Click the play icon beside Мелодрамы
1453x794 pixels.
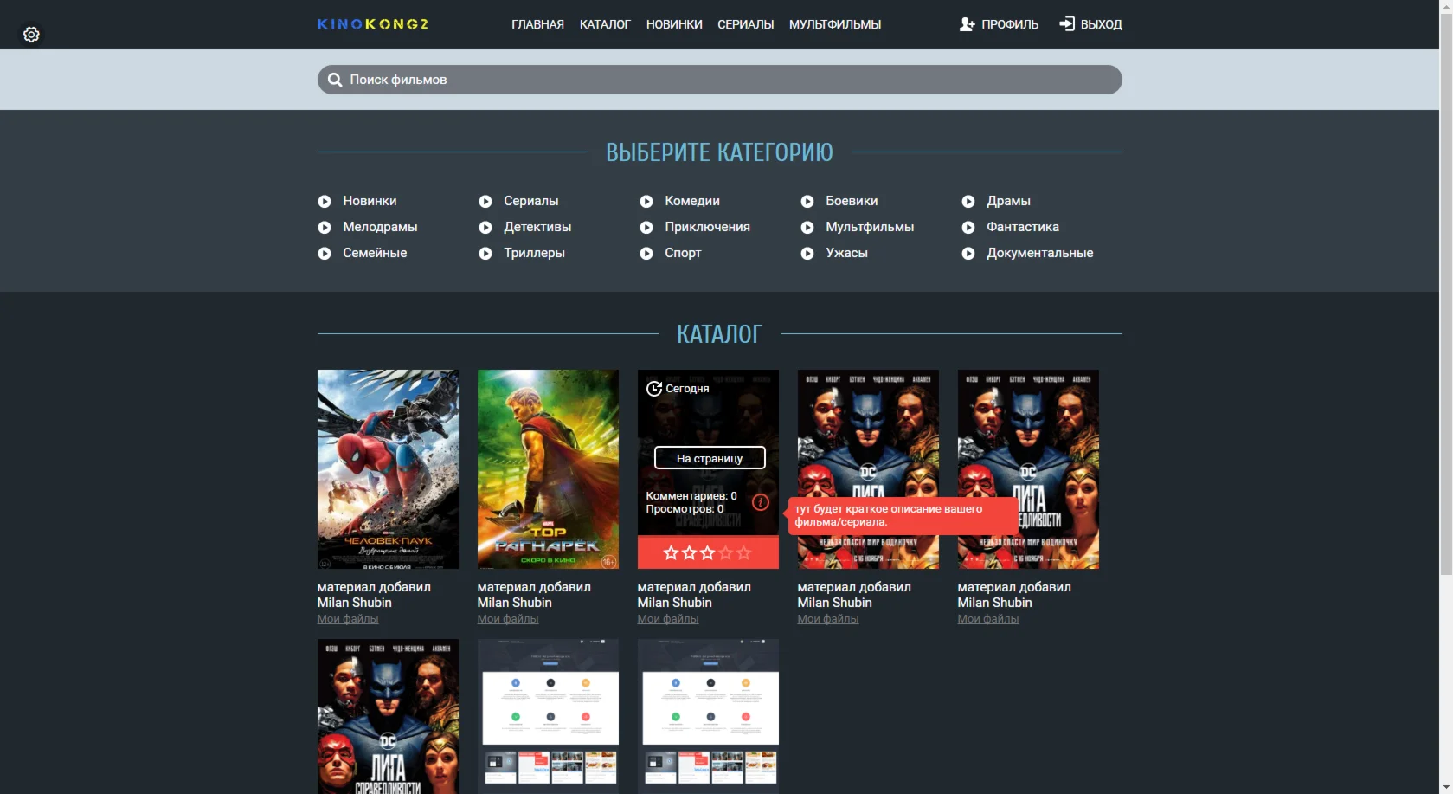pyautogui.click(x=325, y=228)
